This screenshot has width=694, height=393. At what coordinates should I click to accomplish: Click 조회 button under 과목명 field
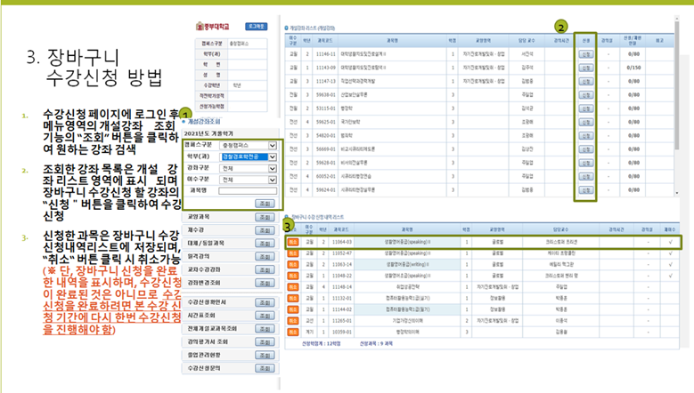(265, 203)
